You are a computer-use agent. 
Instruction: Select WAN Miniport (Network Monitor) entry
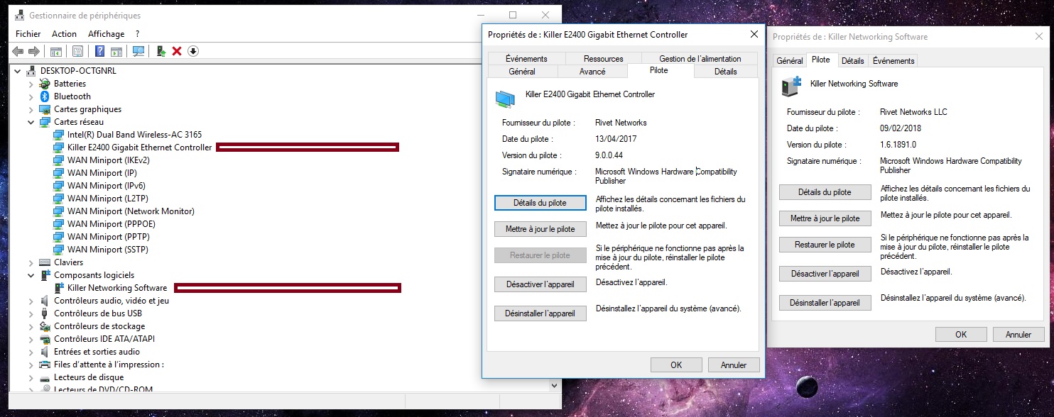131,211
